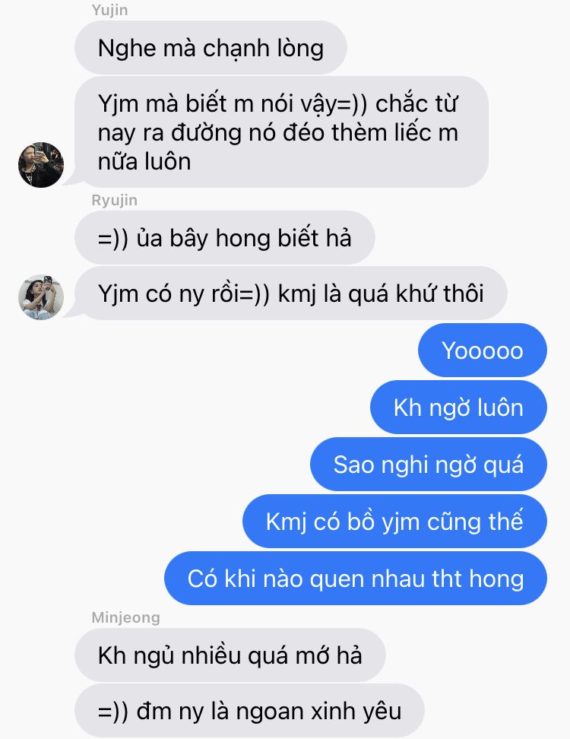The width and height of the screenshot is (570, 739).
Task: Tap the 'nữa luôn' line of Yujin's message
Action: coord(144,162)
